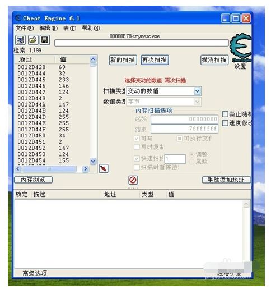This screenshot has width=271, height=289.
Task: Click the save floppy disk icon
Action: (x=45, y=40)
